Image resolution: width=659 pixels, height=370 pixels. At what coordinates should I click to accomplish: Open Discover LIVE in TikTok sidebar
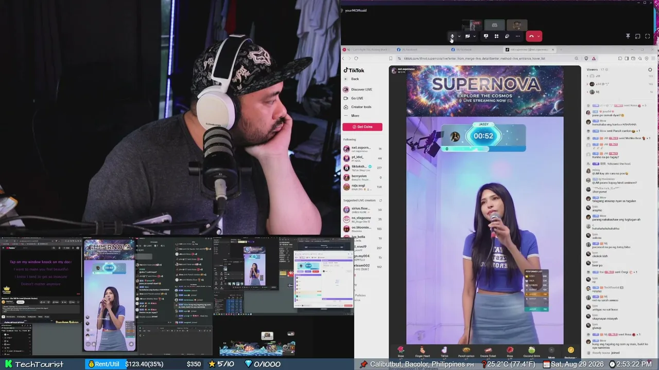[358, 89]
